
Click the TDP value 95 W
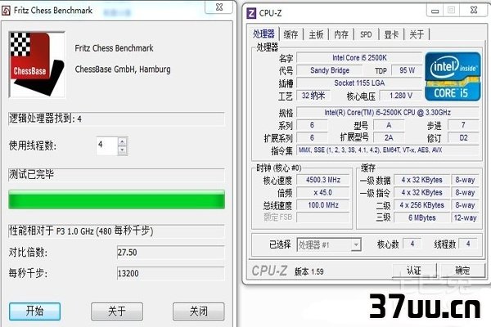point(407,70)
